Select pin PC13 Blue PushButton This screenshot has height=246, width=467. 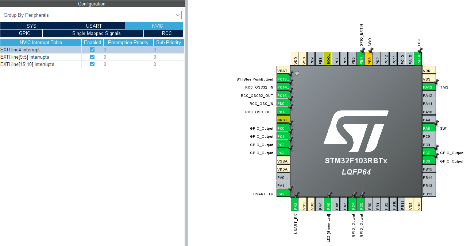tap(283, 79)
